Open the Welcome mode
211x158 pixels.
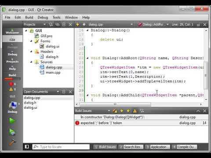click(x=12, y=32)
